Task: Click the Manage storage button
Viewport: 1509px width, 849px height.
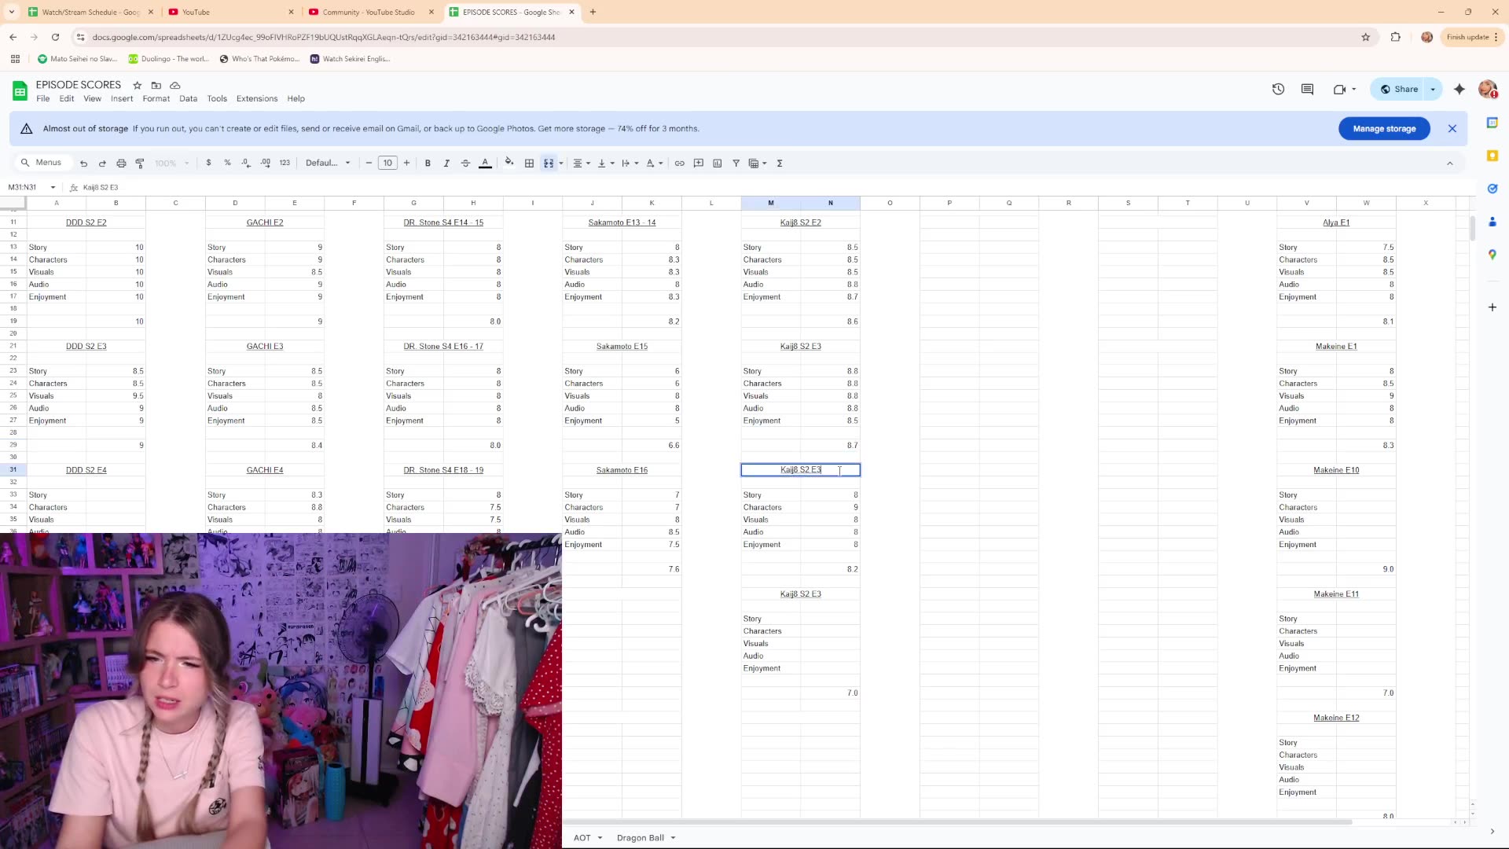Action: tap(1383, 129)
